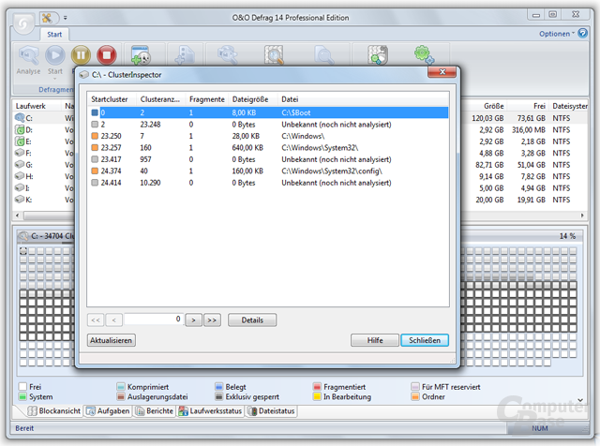This screenshot has height=446, width=600.
Task: Sort by Datei column header
Action: (363, 99)
